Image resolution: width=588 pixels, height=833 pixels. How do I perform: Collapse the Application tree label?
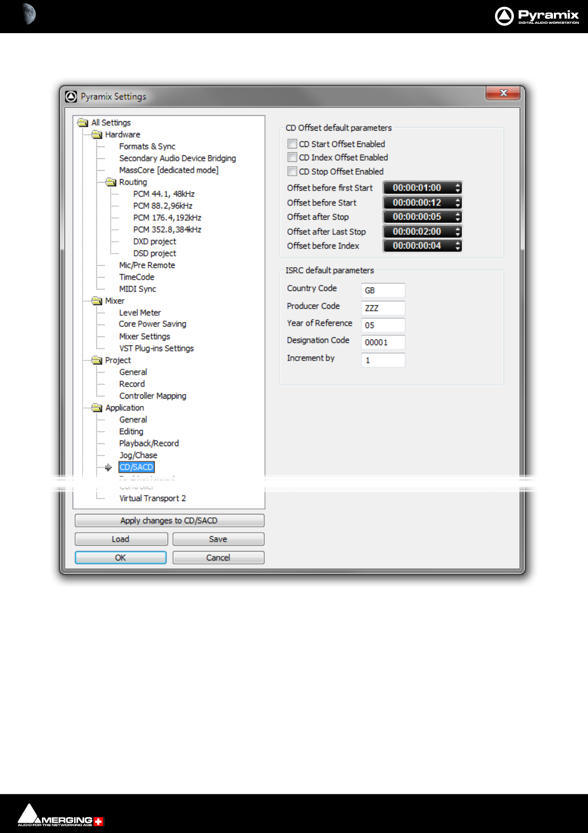[x=125, y=408]
